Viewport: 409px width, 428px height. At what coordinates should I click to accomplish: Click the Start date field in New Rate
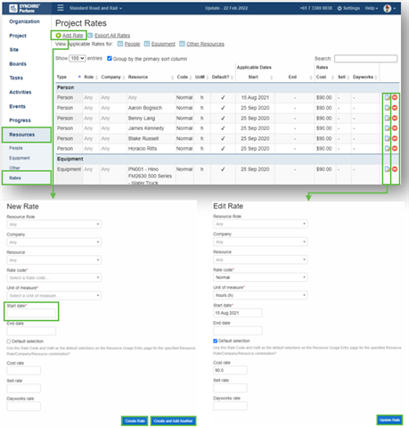pos(31,313)
